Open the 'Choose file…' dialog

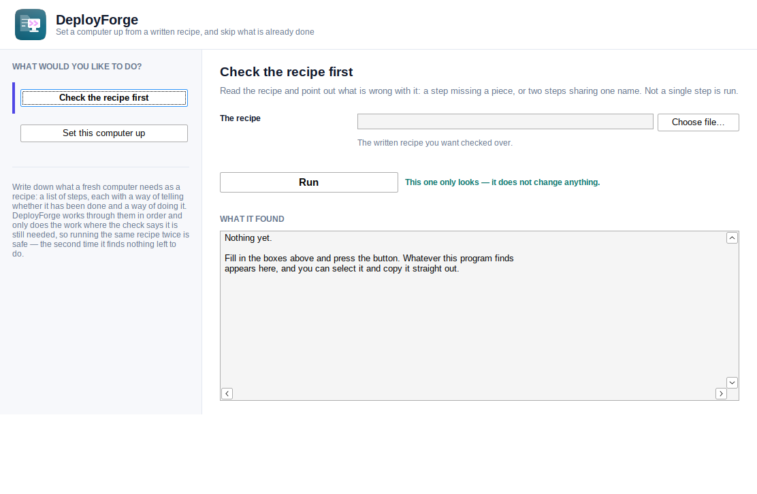(698, 122)
